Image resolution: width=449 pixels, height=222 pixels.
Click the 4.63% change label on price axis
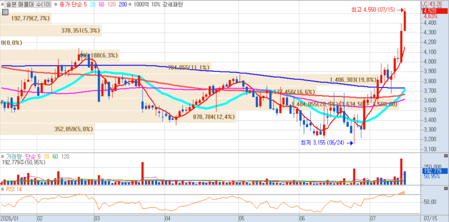[430, 16]
